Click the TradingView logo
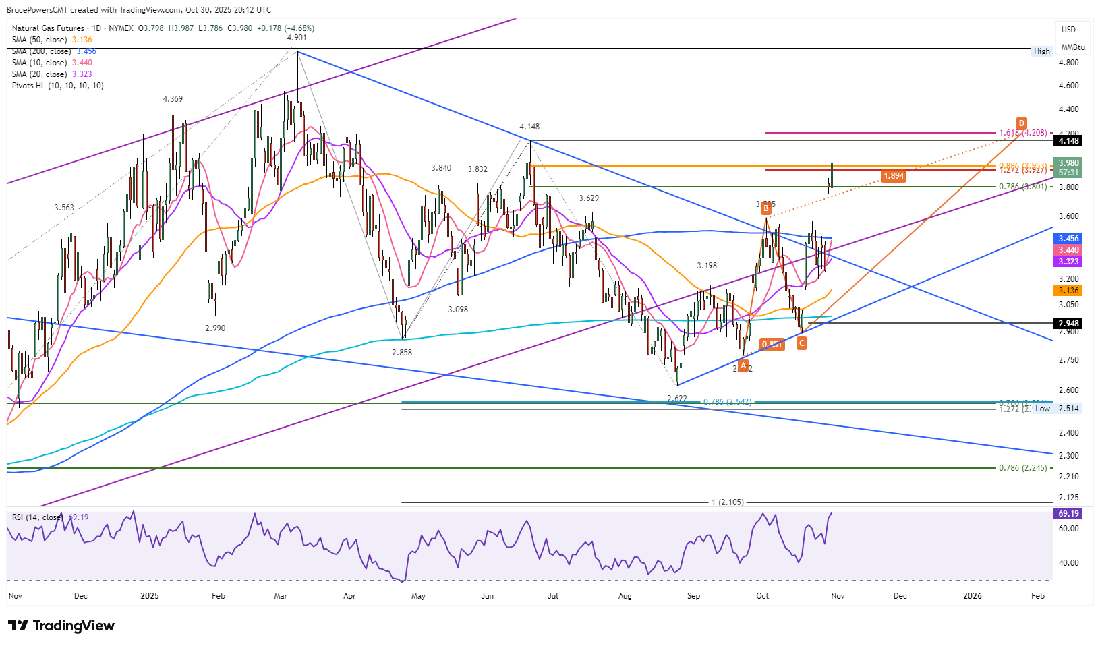1100x646 pixels. tap(61, 626)
